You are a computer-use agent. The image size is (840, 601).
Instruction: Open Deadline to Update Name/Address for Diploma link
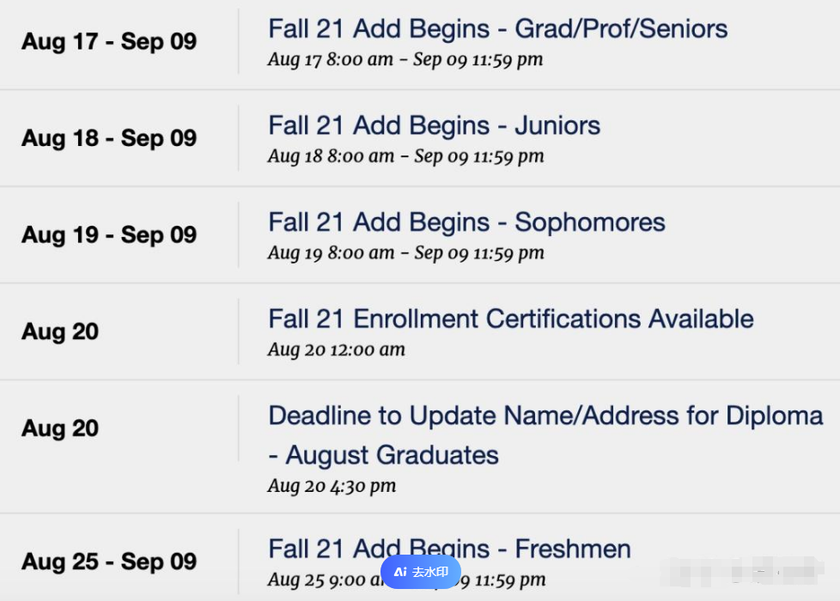pos(545,435)
